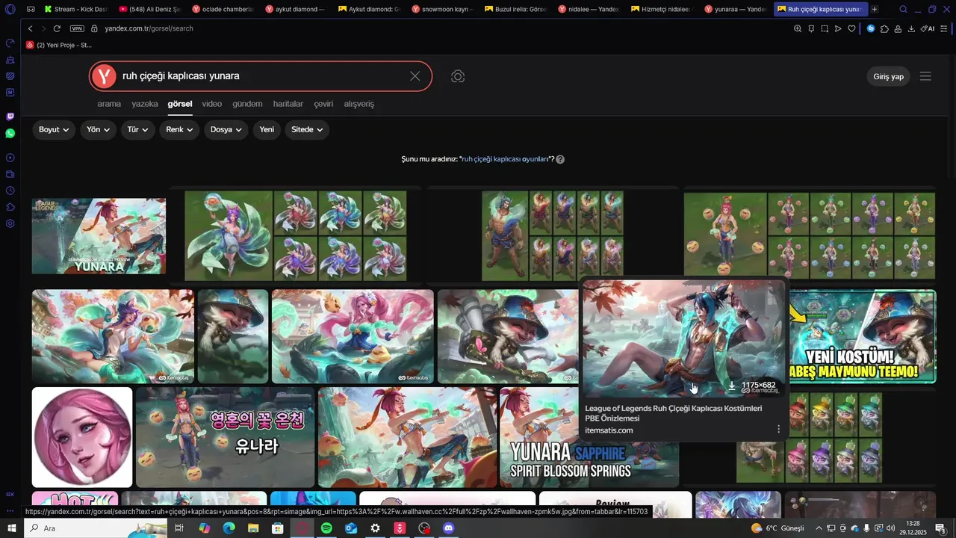Download the 1175×682 preview image
Viewport: 956px width, 538px height.
732,386
